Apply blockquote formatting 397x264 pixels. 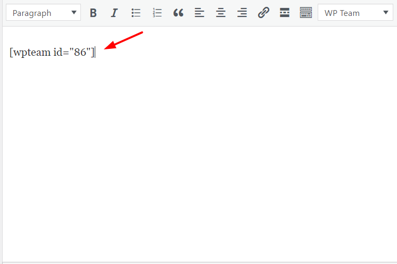(178, 13)
